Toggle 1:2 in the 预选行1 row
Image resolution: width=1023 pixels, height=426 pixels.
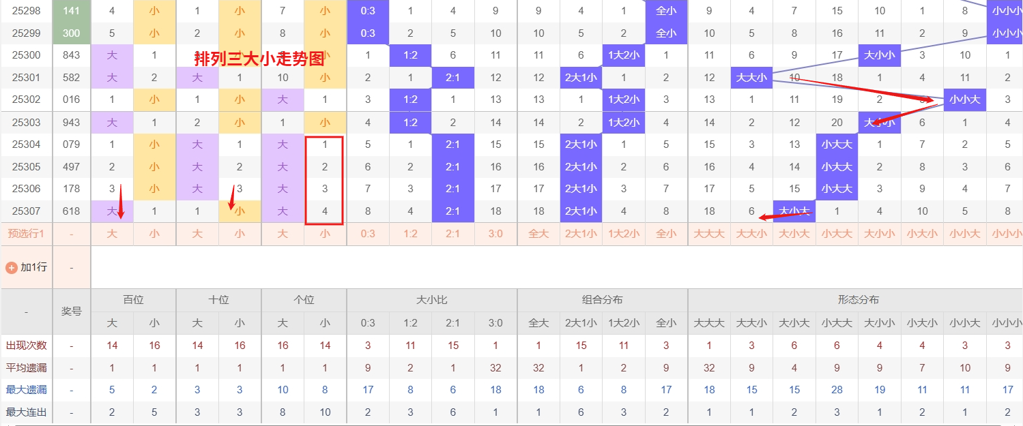(410, 234)
